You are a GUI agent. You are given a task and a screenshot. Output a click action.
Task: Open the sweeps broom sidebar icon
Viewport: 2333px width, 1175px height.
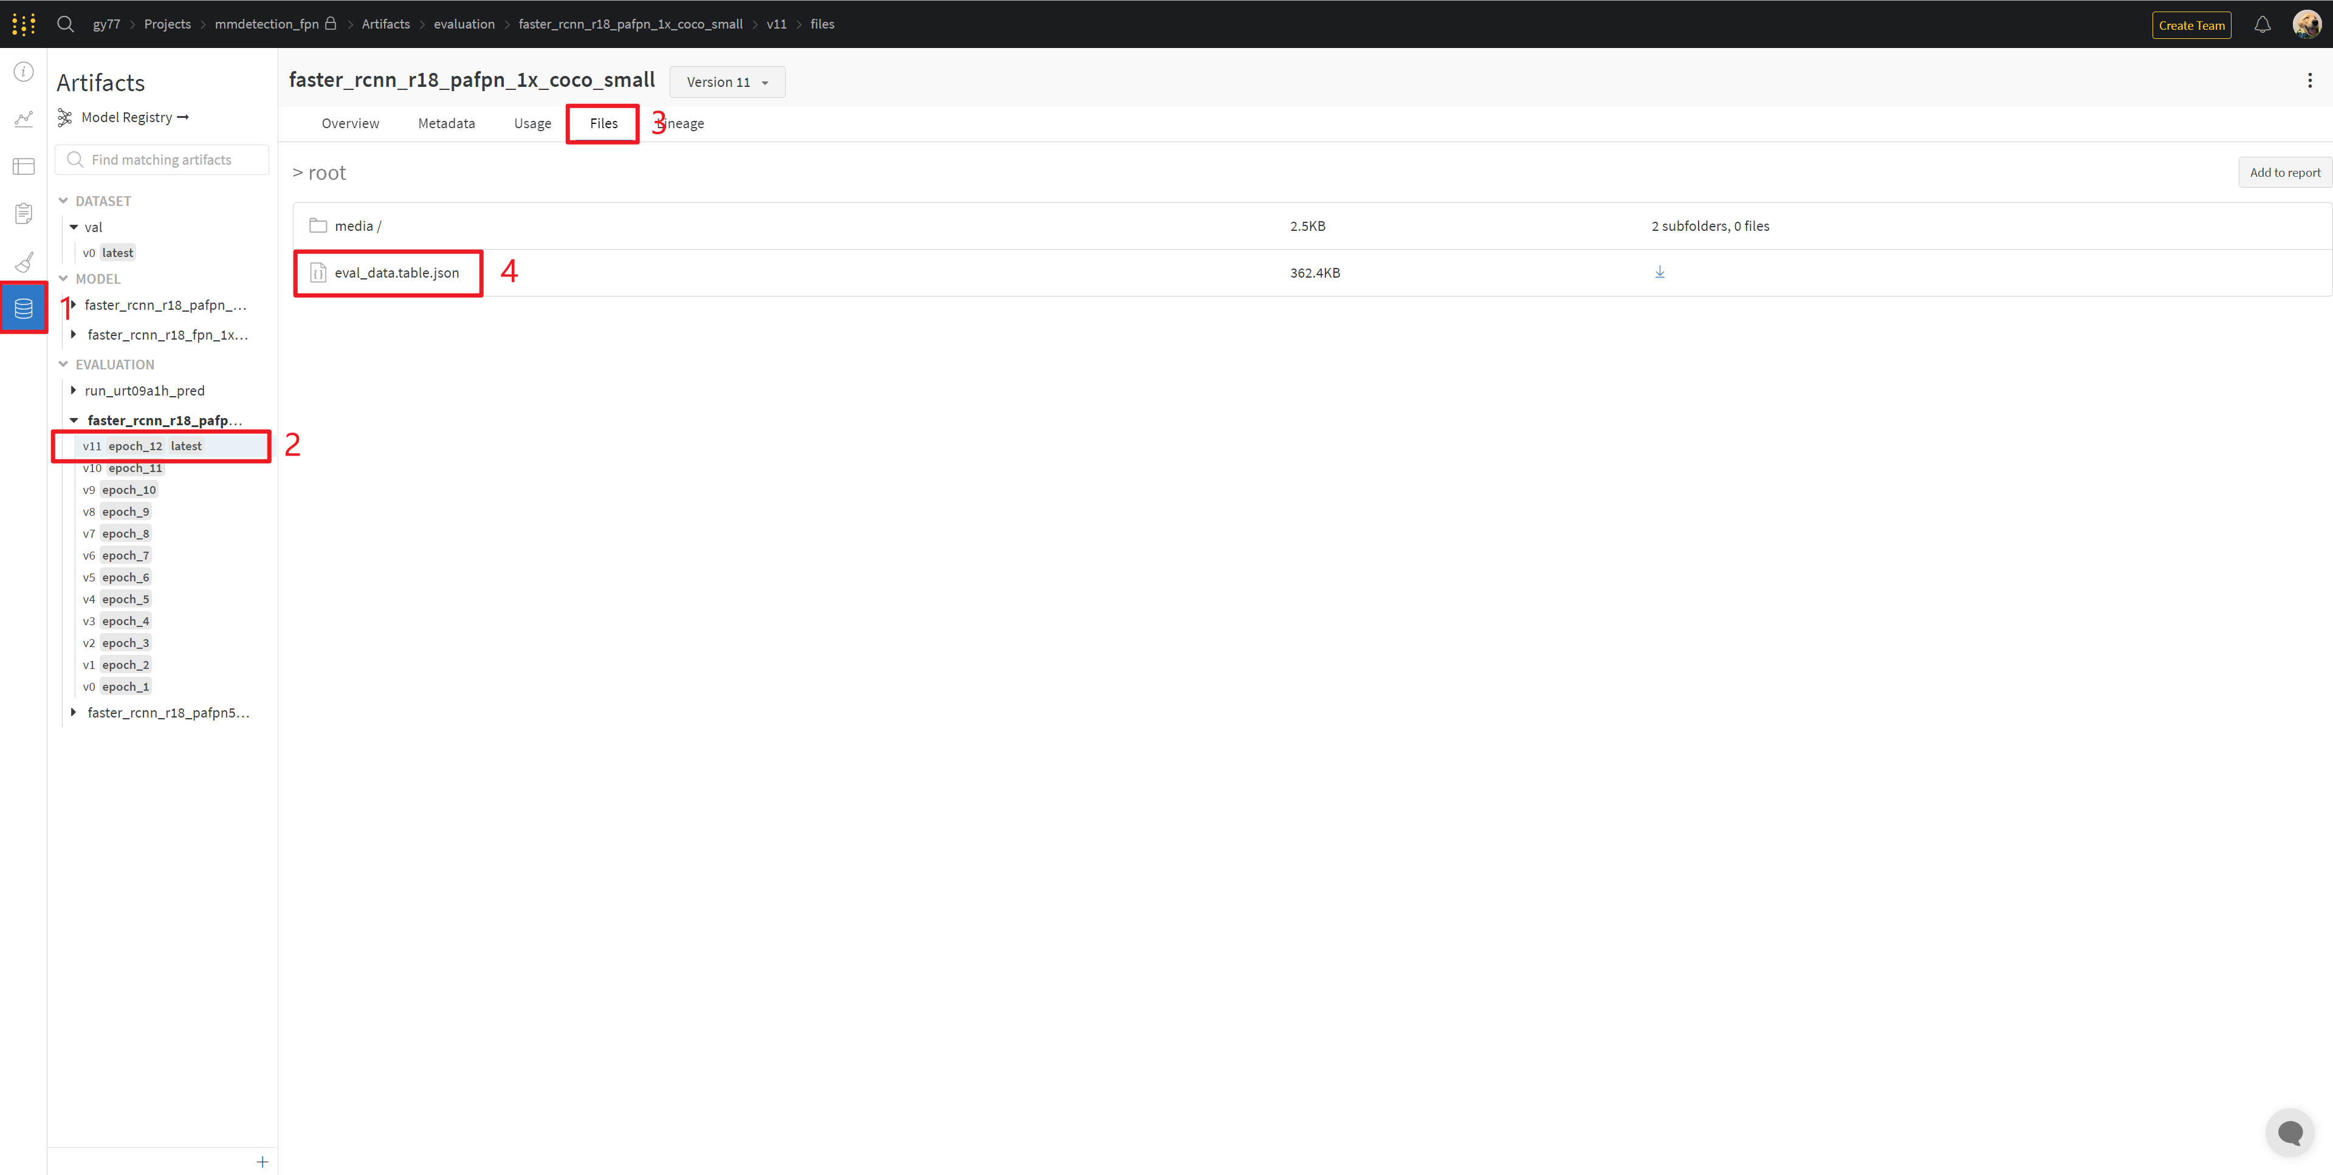(24, 262)
